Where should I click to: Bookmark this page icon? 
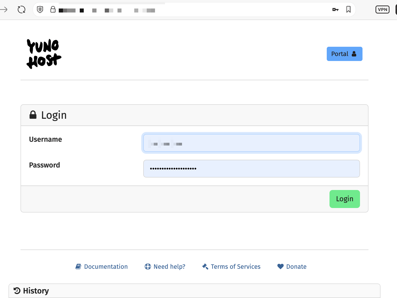(348, 9)
